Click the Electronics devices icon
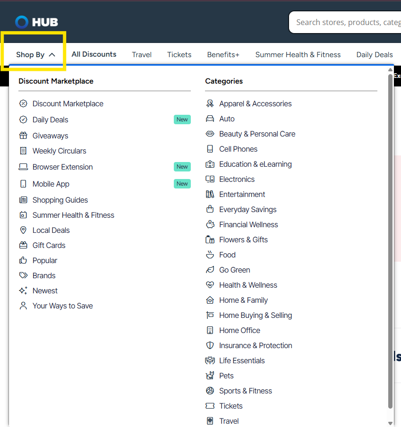The width and height of the screenshot is (401, 427). tap(210, 179)
